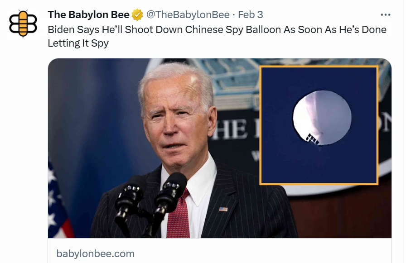Viewport: 411px width, 263px height.
Task: Click the red tie in the photo
Action: [179, 215]
